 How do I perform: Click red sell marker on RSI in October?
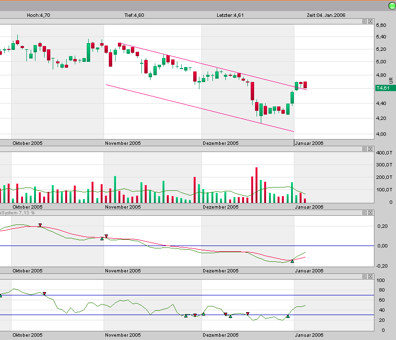pyautogui.click(x=45, y=293)
